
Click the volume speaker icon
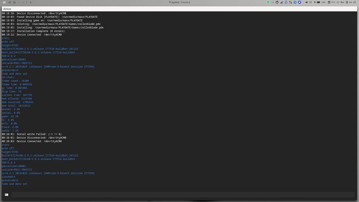pyautogui.click(x=306, y=2)
